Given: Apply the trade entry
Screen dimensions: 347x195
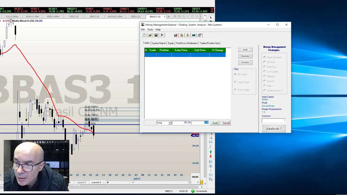Looking at the screenshot, I should 215,123.
